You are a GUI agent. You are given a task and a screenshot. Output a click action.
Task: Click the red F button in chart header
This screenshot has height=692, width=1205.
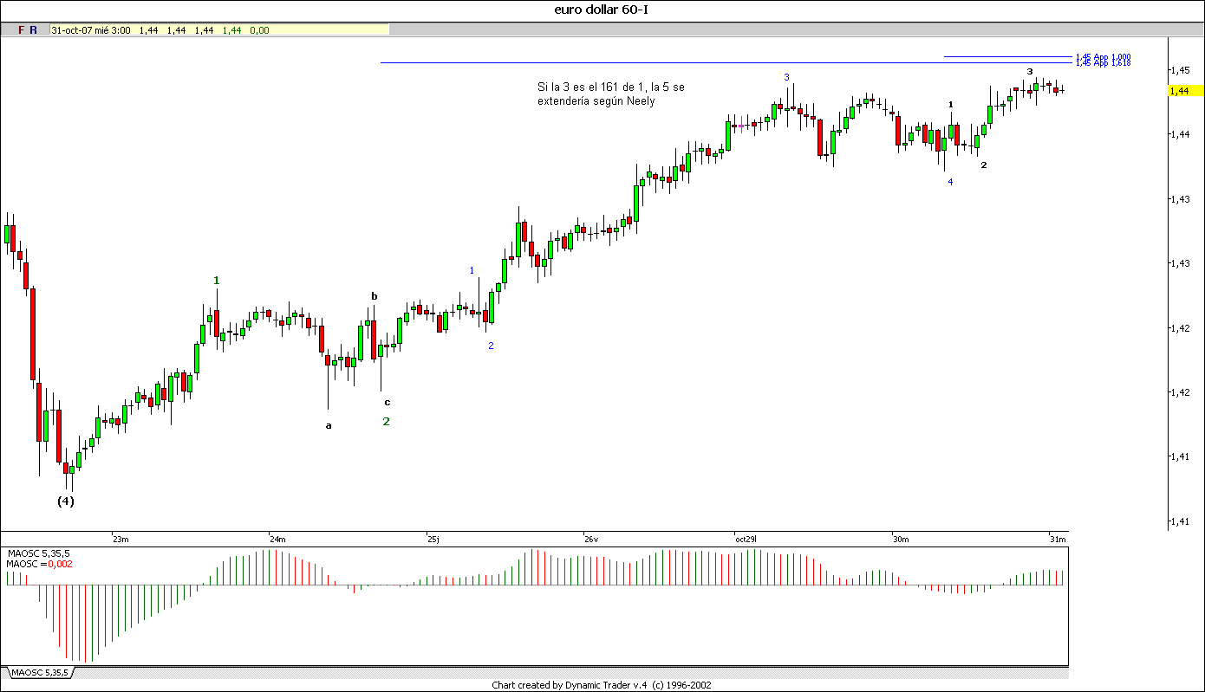tap(22, 29)
